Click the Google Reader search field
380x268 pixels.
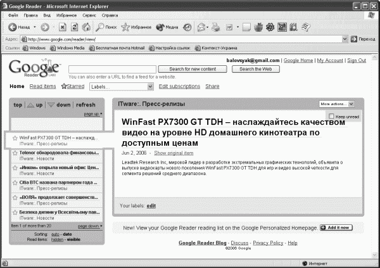pos(113,69)
